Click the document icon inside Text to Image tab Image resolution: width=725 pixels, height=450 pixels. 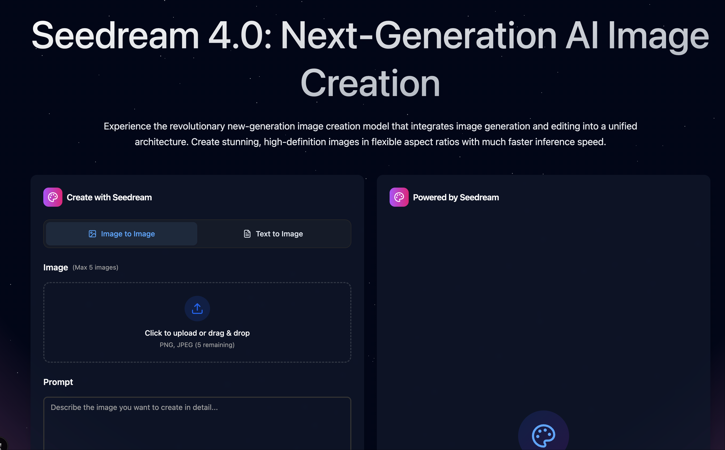[x=247, y=234]
